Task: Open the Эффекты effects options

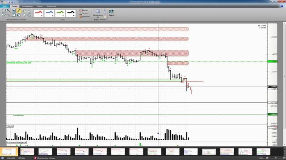Action: (84, 16)
